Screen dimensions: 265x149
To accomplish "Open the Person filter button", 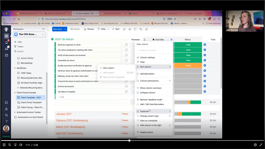I will (89, 29).
